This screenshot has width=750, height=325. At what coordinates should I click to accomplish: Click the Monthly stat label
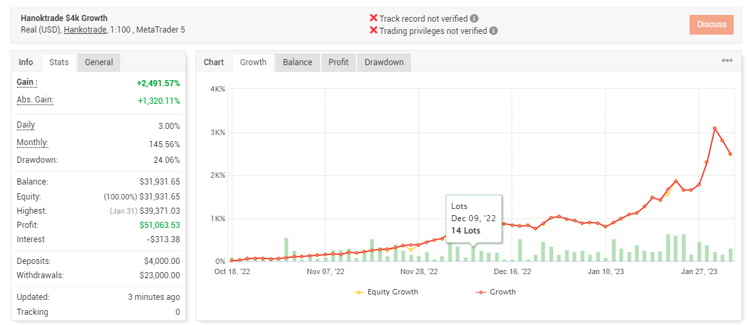(x=32, y=143)
